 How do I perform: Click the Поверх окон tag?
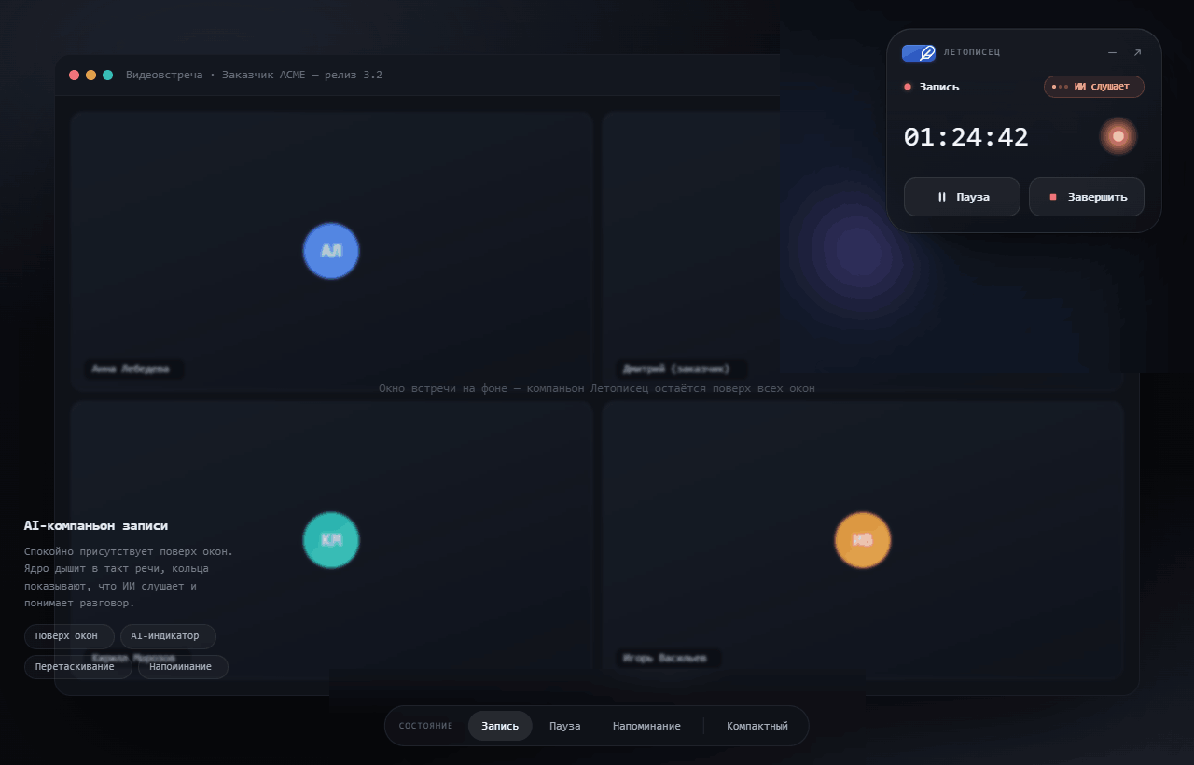[69, 636]
